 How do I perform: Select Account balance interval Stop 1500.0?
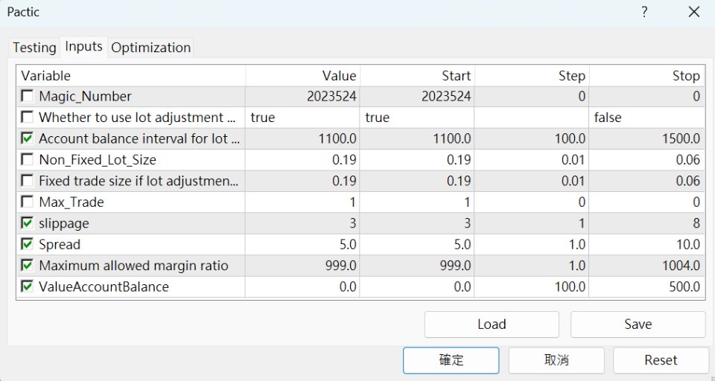[x=647, y=138]
